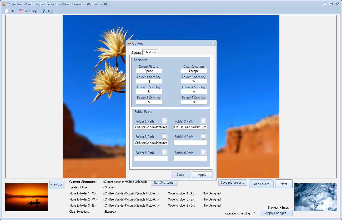This screenshot has height=220, width=342.
Task: Click the Folder 6 Path browse icon
Action: pyautogui.click(x=204, y=152)
